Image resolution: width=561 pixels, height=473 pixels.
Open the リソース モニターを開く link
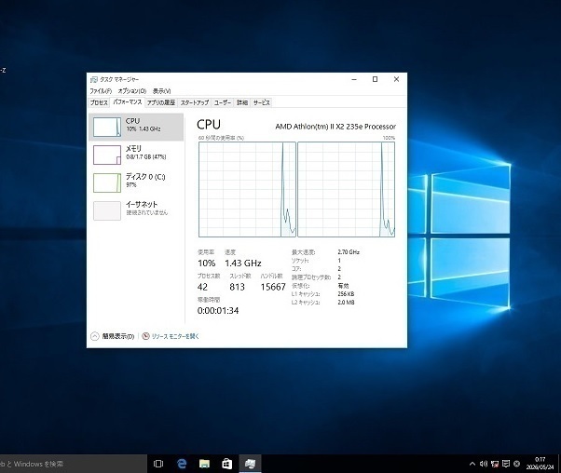coord(175,336)
